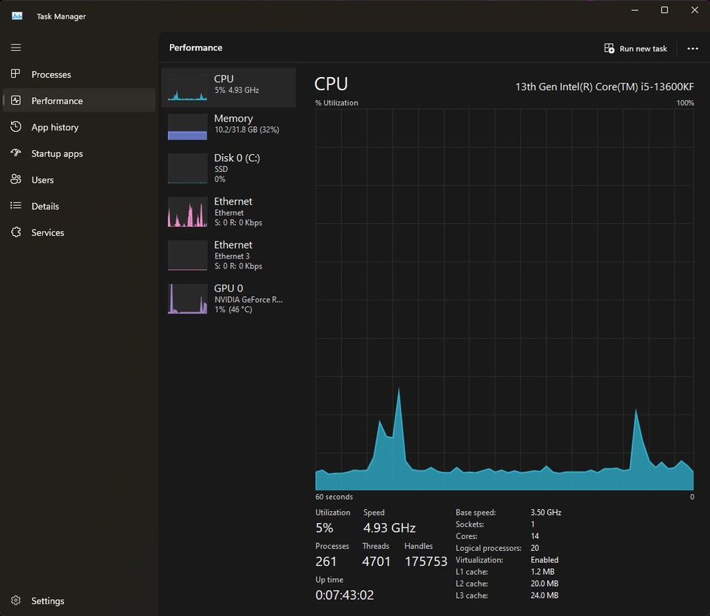Select Disk 0 (C:) SSD entry
Screen dimensions: 710x616
229,168
